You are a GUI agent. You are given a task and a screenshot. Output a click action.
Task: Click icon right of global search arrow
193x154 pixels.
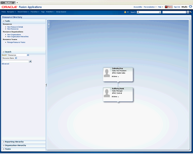click(x=191, y=12)
